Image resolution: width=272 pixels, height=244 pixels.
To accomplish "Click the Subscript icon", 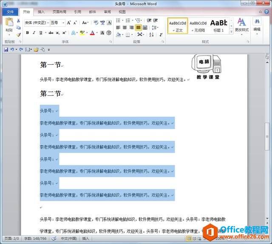I will click(58, 33).
